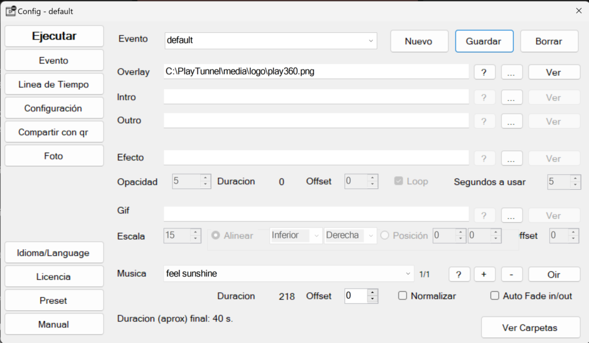Image resolution: width=589 pixels, height=343 pixels.
Task: Click the Ver Carpetas button
Action: coord(530,327)
